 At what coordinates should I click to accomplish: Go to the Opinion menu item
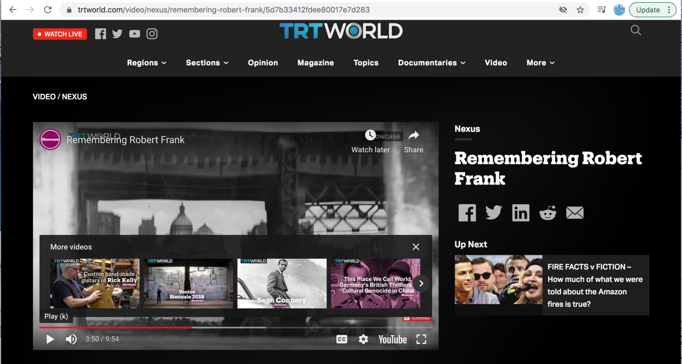pyautogui.click(x=263, y=63)
